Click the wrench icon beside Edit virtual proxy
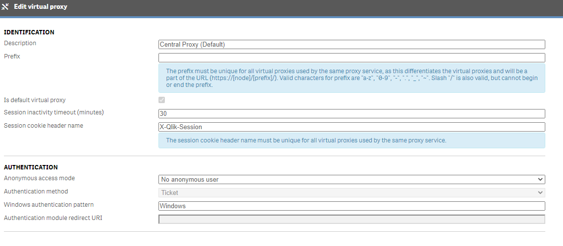Image resolution: width=563 pixels, height=246 pixels. click(5, 7)
